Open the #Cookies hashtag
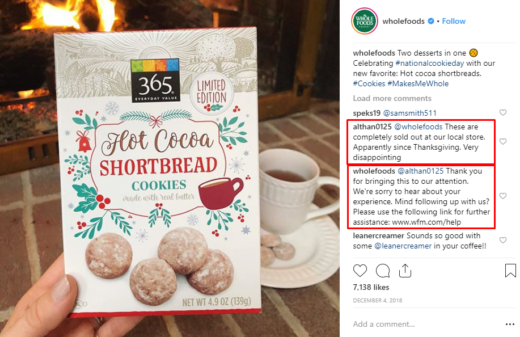The width and height of the screenshot is (520, 337). click(369, 83)
